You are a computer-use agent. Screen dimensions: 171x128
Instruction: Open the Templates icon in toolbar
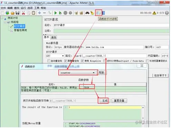coord(7,13)
